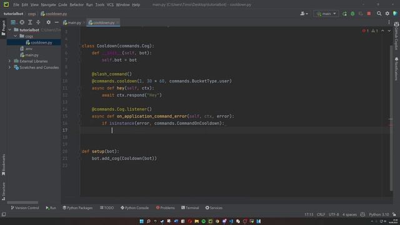Collapse the tutorialbot root folder

coord(10,30)
